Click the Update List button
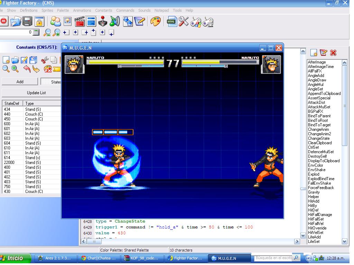Screen dimensions: 354x265 pos(31,92)
